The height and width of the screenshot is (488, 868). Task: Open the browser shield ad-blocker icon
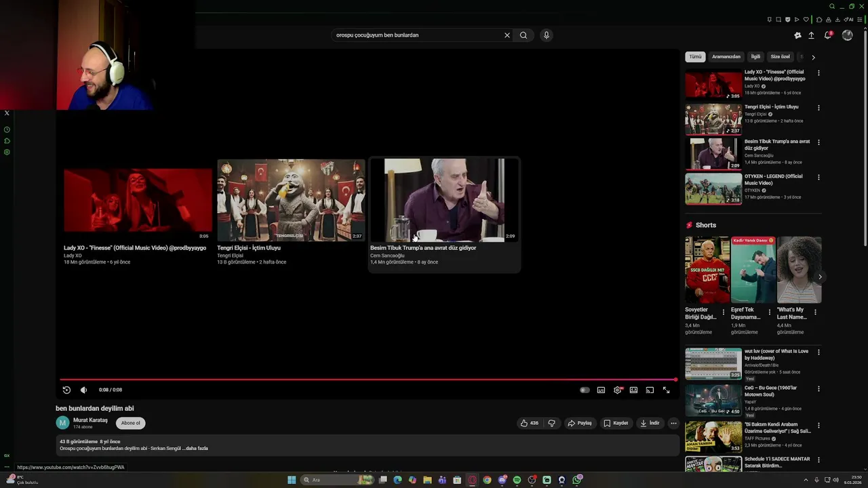788,20
